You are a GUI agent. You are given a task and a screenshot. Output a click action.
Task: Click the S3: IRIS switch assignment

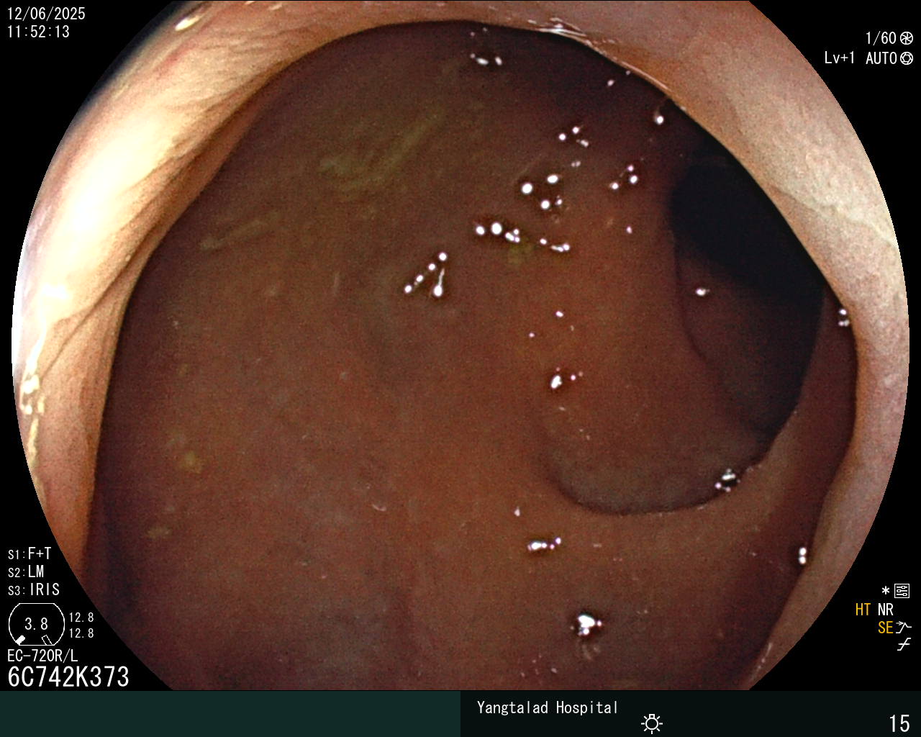point(34,589)
